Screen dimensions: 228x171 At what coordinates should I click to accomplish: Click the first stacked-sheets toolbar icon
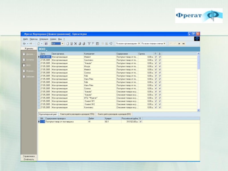click(80, 44)
